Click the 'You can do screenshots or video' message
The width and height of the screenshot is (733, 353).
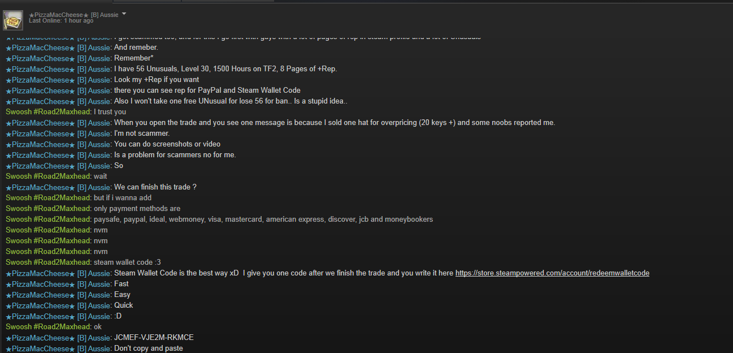coord(167,144)
